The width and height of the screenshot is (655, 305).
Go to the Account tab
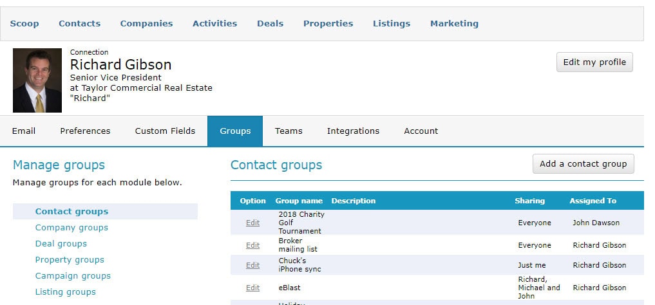pyautogui.click(x=421, y=131)
